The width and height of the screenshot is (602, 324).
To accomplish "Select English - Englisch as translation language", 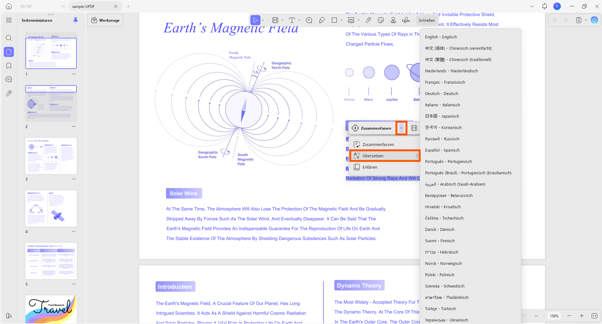I will (470, 37).
